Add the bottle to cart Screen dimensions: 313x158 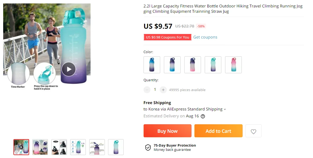click(x=218, y=131)
